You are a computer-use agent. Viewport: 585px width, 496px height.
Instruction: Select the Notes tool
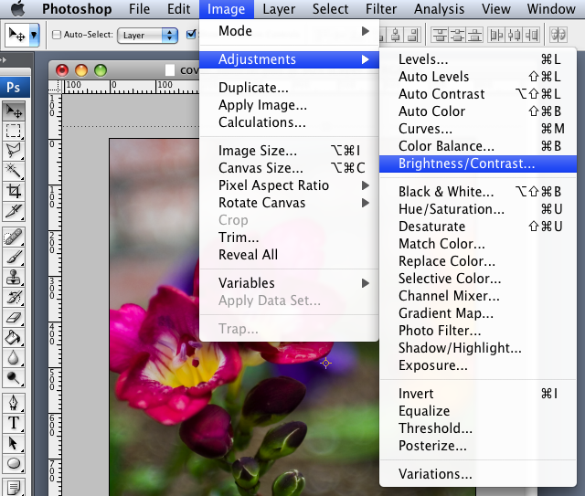pyautogui.click(x=14, y=486)
